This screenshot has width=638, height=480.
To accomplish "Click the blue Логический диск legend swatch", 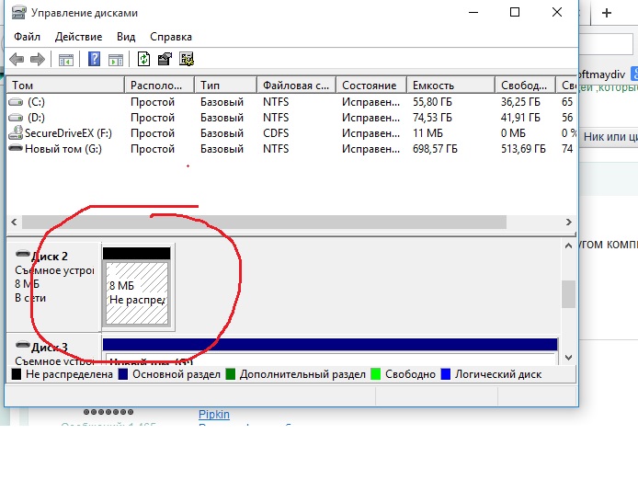I will (446, 374).
